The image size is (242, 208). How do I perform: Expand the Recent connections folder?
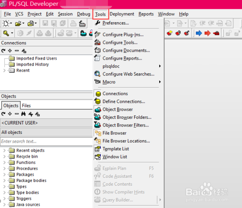[x=4, y=70]
